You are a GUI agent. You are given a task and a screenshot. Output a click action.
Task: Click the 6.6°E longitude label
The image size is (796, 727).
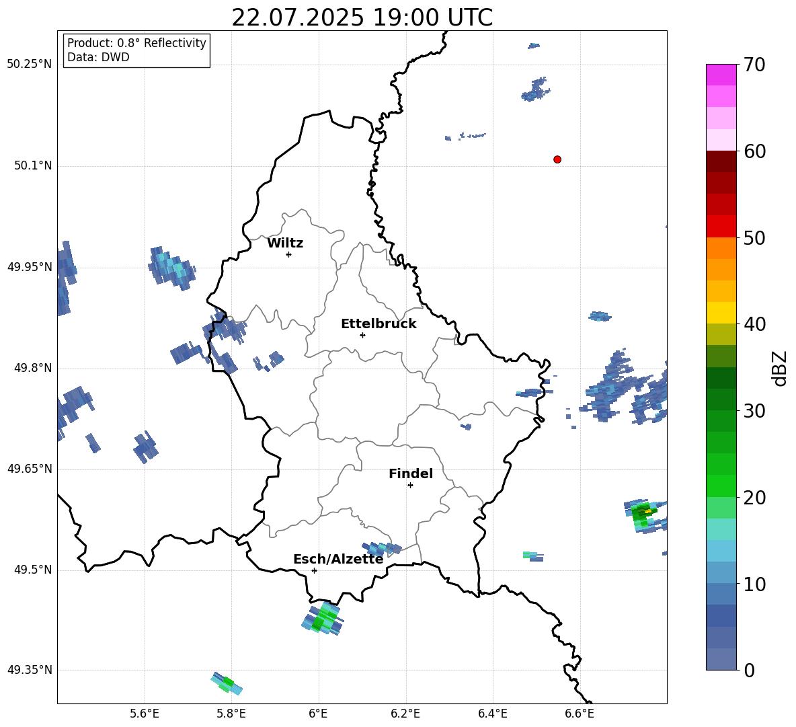coord(580,714)
